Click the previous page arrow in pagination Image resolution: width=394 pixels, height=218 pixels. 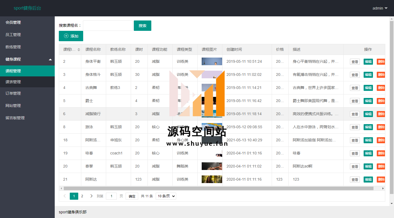tap(65, 196)
